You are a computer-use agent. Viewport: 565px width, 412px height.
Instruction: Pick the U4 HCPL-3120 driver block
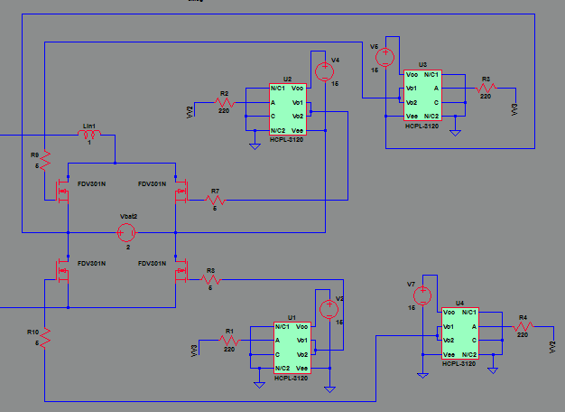coord(459,332)
